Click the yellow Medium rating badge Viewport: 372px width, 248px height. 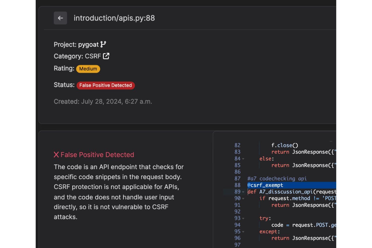pyautogui.click(x=88, y=69)
